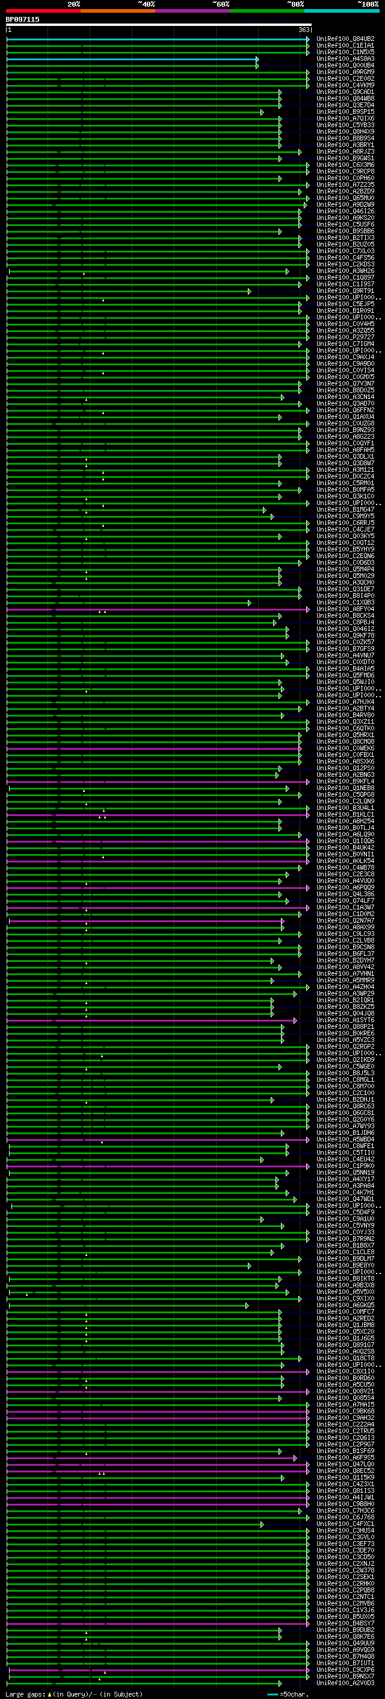The image size is (385, 1699).
Task: Select the UniRef100_C5USF6 label
Action: click(x=345, y=224)
